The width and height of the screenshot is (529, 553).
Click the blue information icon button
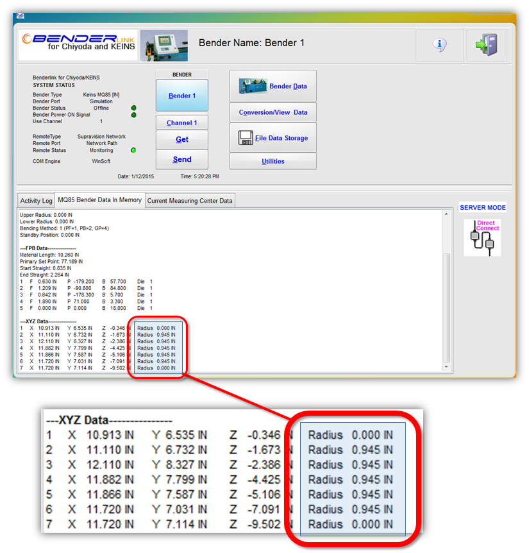click(x=439, y=45)
